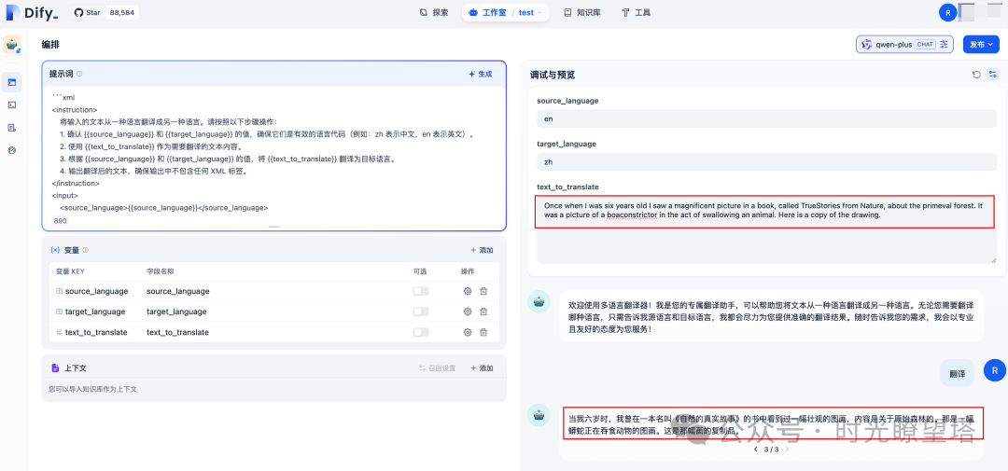Click the text_to_translate textarea
This screenshot has height=471, width=1008.
pos(766,229)
